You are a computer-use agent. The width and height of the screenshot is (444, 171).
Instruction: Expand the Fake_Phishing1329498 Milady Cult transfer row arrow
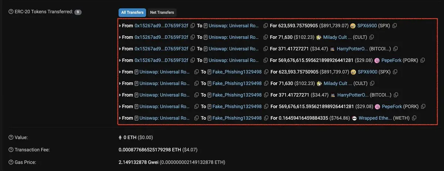pos(120,83)
